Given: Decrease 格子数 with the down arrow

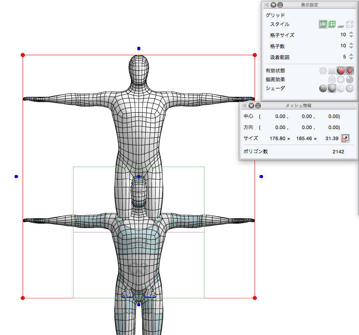Looking at the screenshot, I should coord(351,48).
